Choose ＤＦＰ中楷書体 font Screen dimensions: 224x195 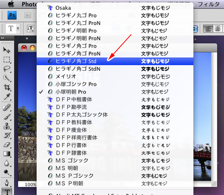click(x=115, y=100)
